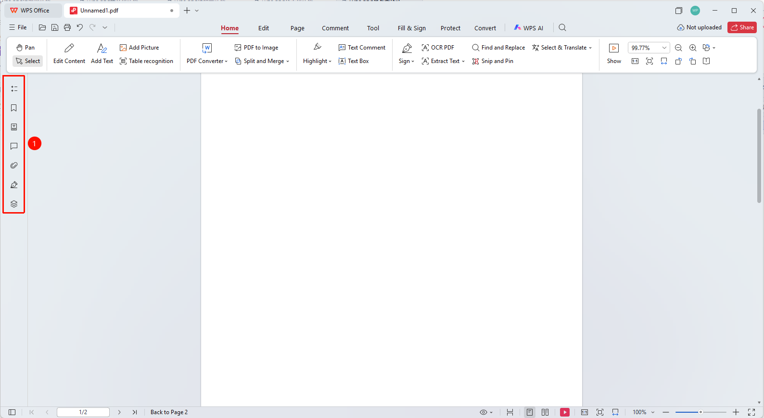The height and width of the screenshot is (418, 764).
Task: Undo the last action
Action: pyautogui.click(x=80, y=27)
